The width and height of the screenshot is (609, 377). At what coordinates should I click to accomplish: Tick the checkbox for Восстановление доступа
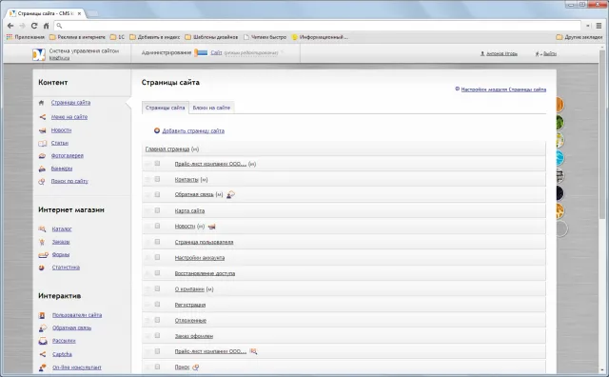(157, 273)
